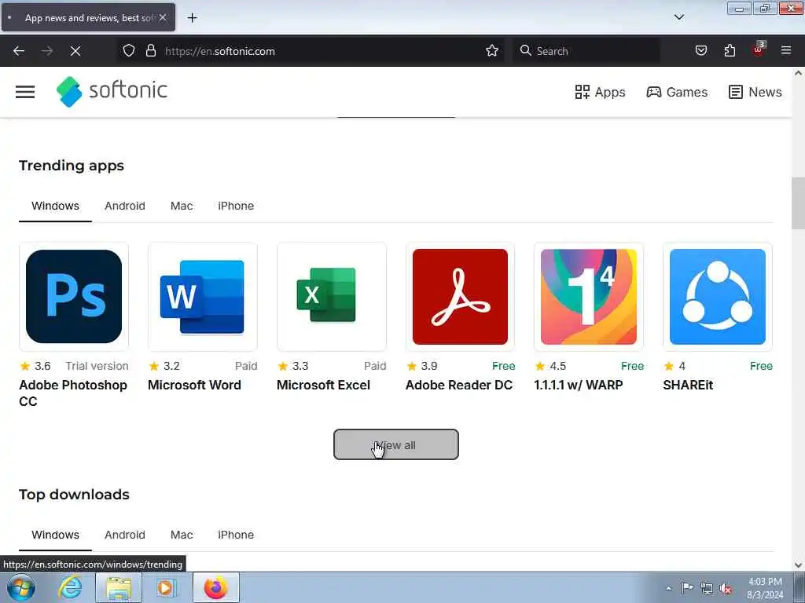Open Windows Explorer from the taskbar
The height and width of the screenshot is (603, 805).
pos(119,587)
